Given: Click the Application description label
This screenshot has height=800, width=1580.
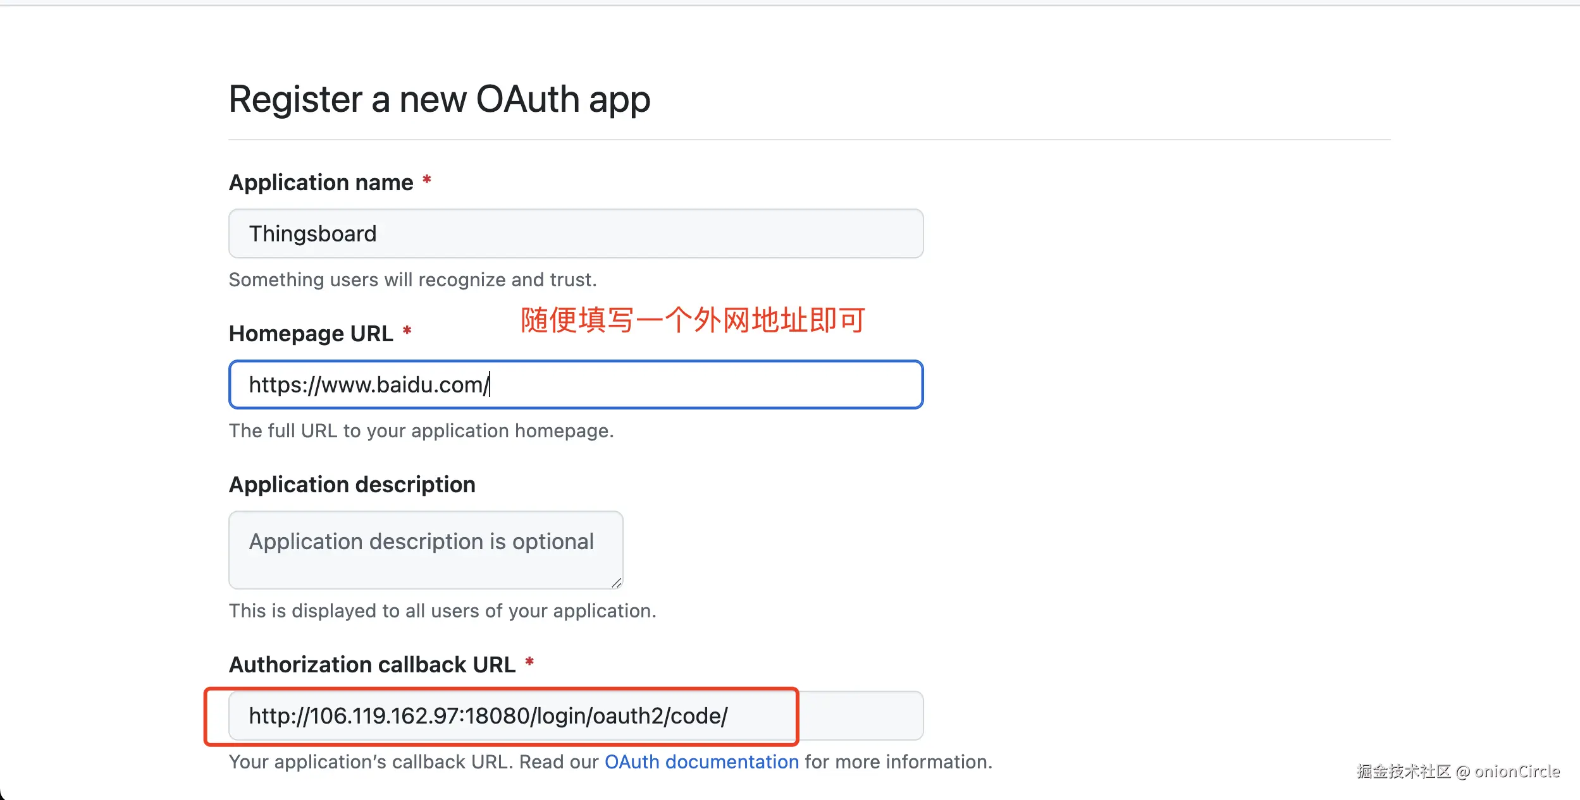Looking at the screenshot, I should pyautogui.click(x=352, y=485).
